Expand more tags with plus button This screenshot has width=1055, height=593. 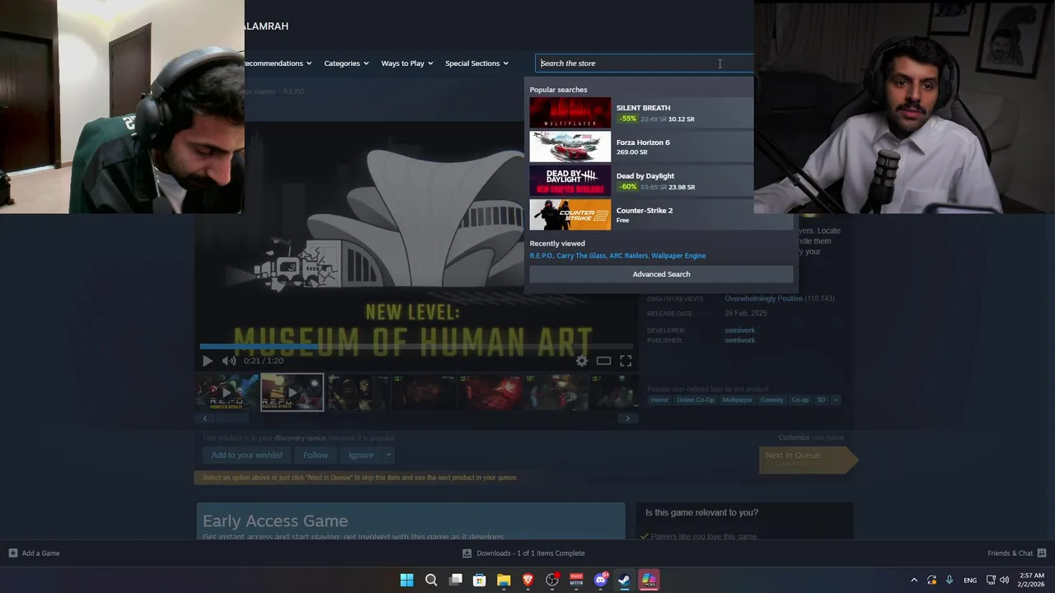coord(835,400)
